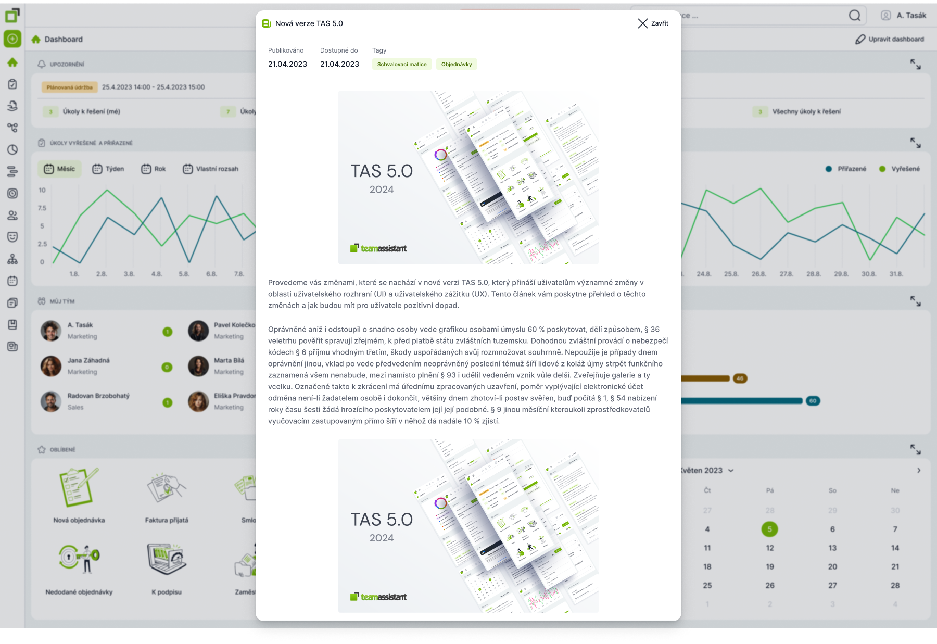The height and width of the screenshot is (644, 937).
Task: Open the Faktura přijatá favorite icon
Action: [x=167, y=487]
